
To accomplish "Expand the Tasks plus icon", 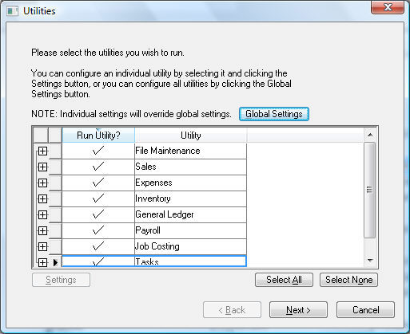I will (x=42, y=262).
